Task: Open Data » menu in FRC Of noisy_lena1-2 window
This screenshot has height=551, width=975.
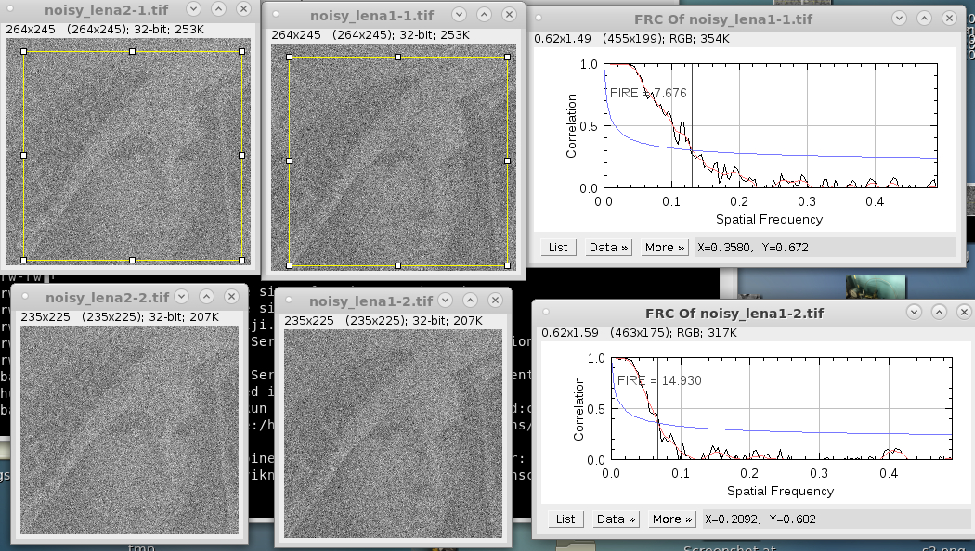Action: click(616, 519)
